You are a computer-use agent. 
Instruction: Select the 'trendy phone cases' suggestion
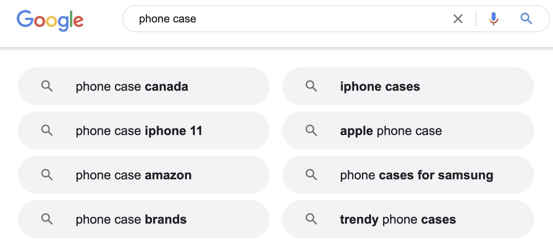pyautogui.click(x=408, y=219)
